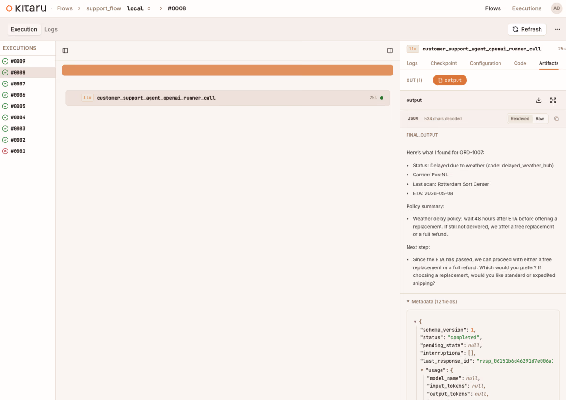Viewport: 566px width, 400px height.
Task: Click the llm badge in step row
Action: coord(87,98)
